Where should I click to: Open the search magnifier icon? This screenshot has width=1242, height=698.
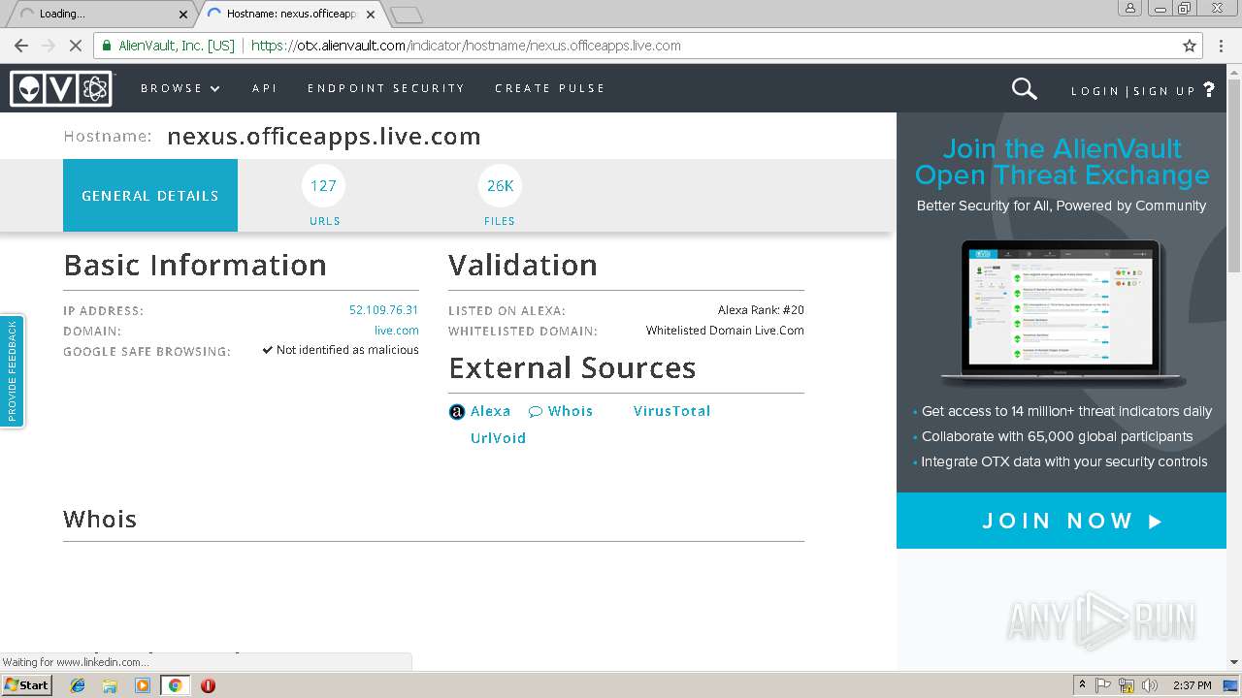click(x=1024, y=89)
